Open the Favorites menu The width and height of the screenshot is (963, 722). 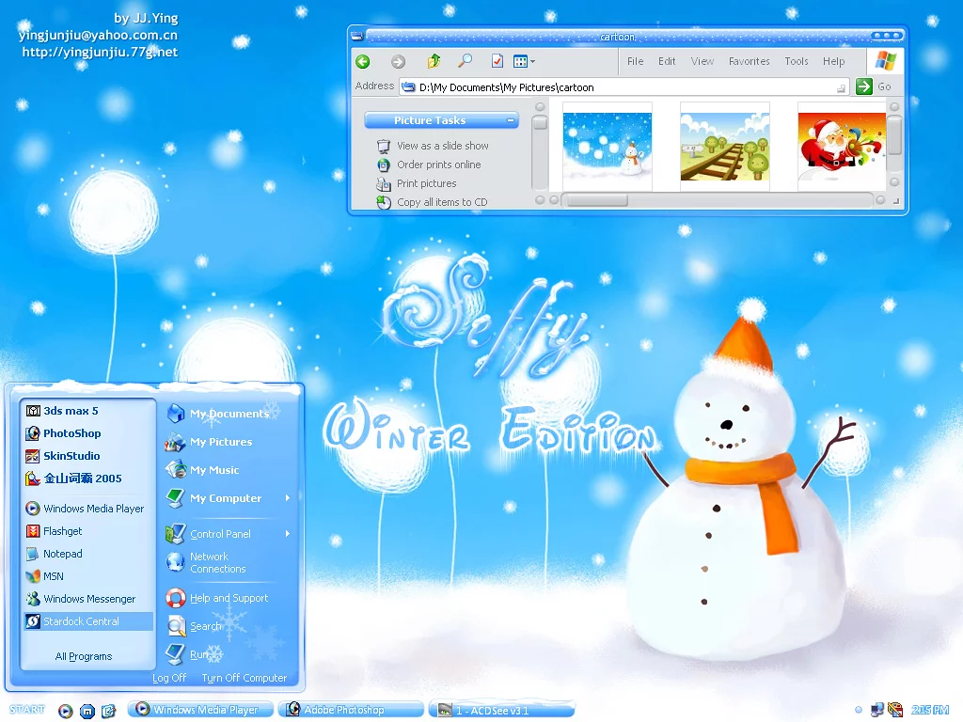pyautogui.click(x=749, y=61)
